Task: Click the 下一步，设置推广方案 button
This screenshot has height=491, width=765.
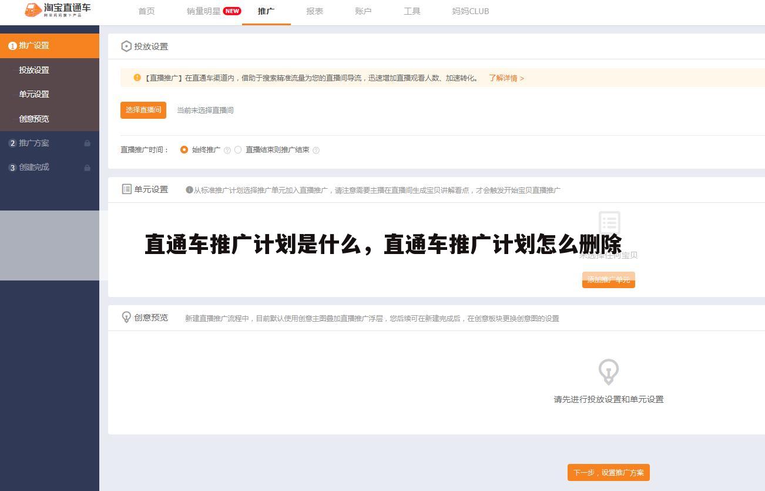Action: point(608,472)
